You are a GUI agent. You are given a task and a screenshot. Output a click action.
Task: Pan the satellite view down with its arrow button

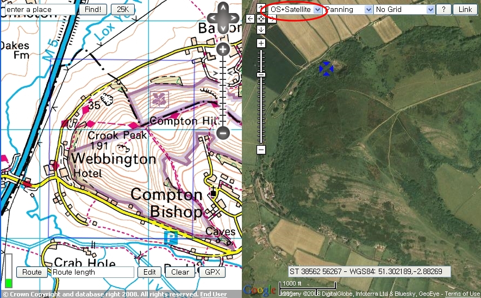pyautogui.click(x=261, y=29)
